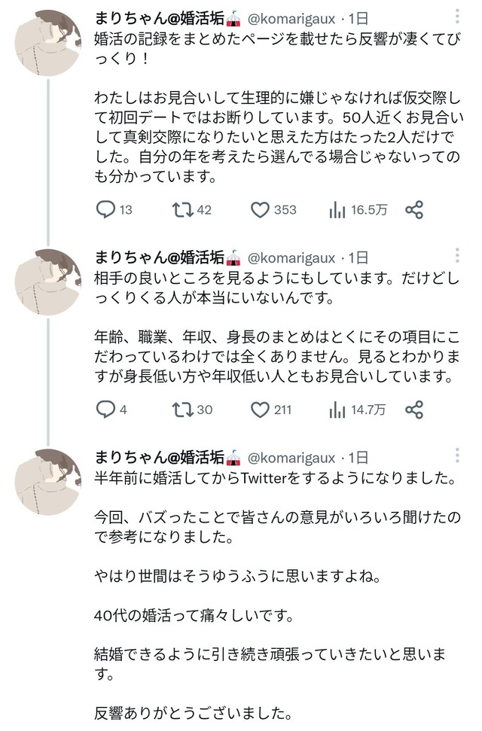Open profile avatar of third tweet
The image size is (482, 731).
(x=48, y=482)
